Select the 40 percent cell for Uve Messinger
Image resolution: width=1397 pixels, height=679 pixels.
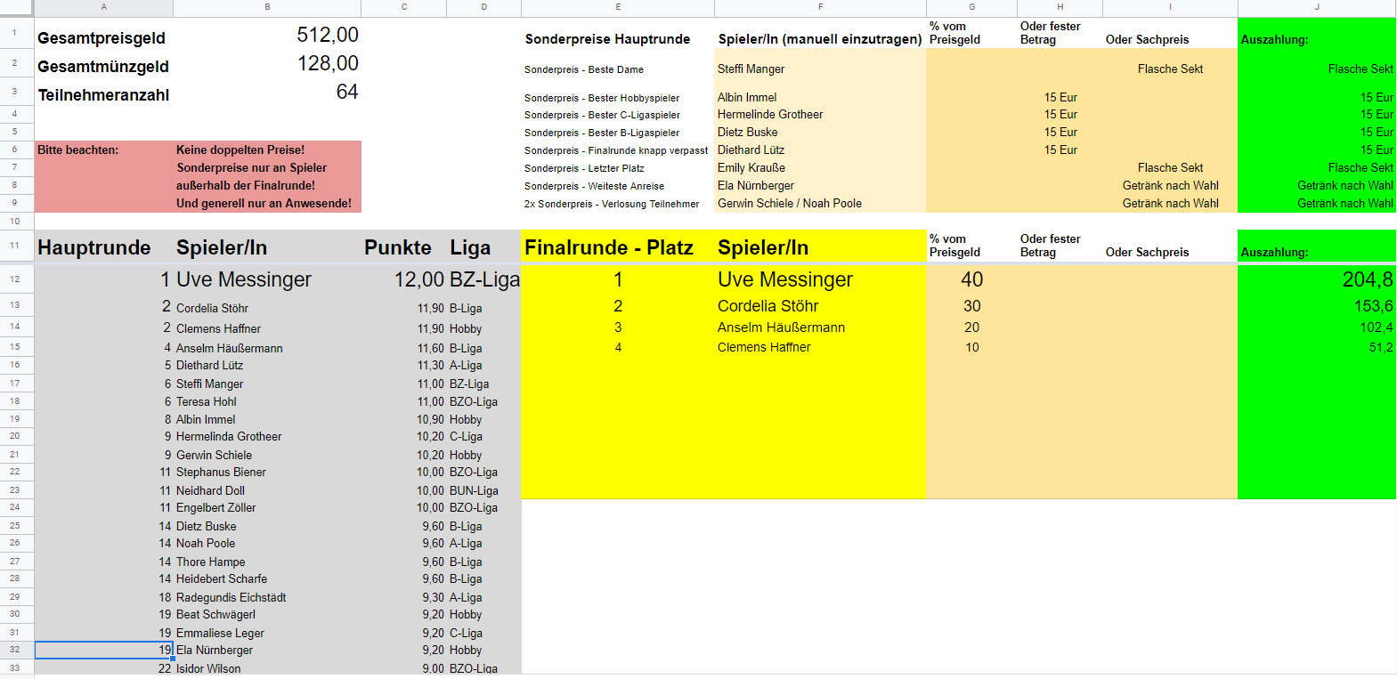tap(971, 280)
